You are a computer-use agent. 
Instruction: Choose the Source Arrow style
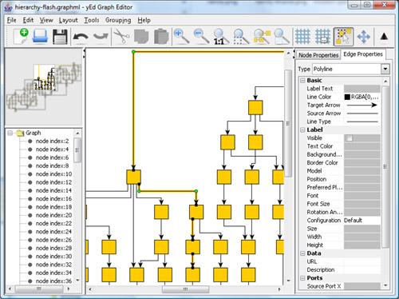(x=362, y=114)
